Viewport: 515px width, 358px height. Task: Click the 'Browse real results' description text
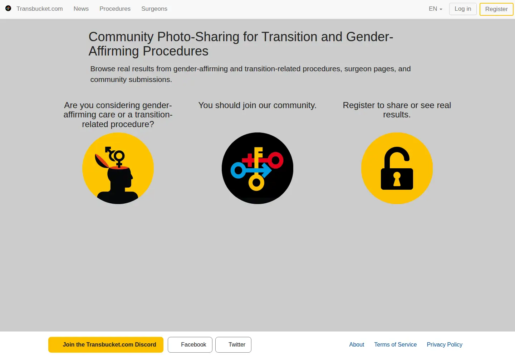[x=250, y=74]
